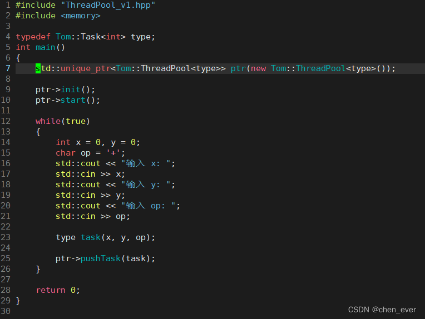This screenshot has width=425, height=319.
Task: Click the "输入 y: " string literal
Action: pos(146,185)
